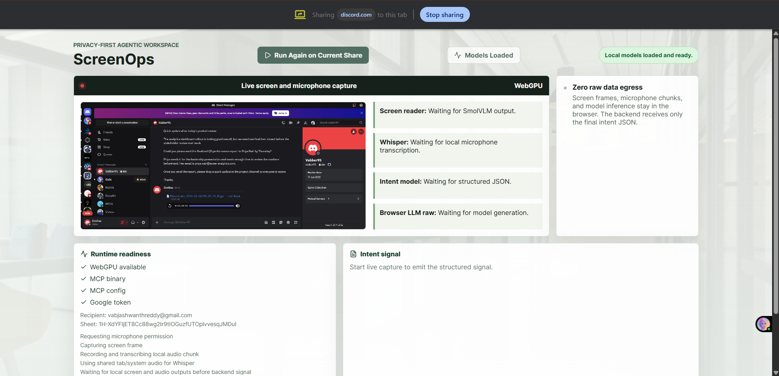Screen dimensions: 779x376
Task: Open the Discord screen capture preview
Action: 223,165
